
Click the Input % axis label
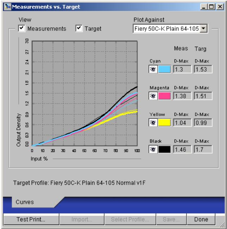pyautogui.click(x=39, y=159)
